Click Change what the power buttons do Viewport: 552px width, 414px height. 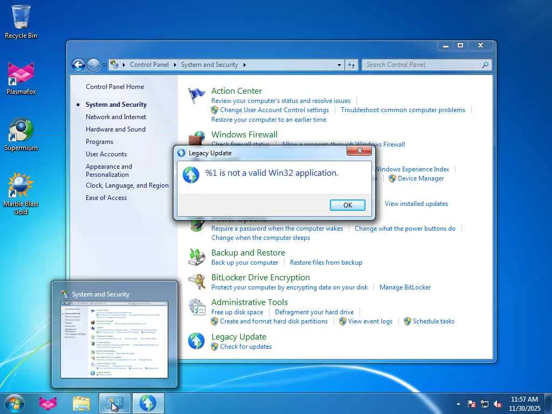point(405,229)
